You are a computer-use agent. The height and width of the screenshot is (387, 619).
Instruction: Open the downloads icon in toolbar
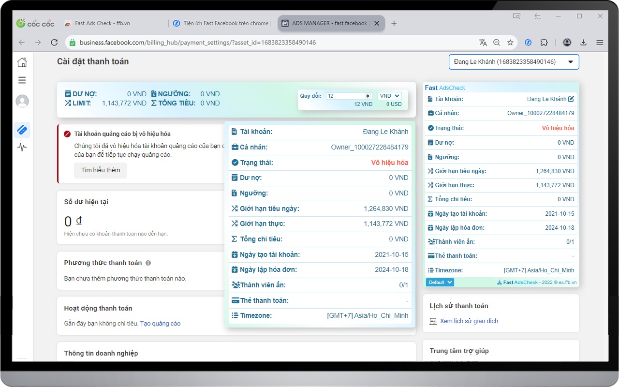click(583, 43)
